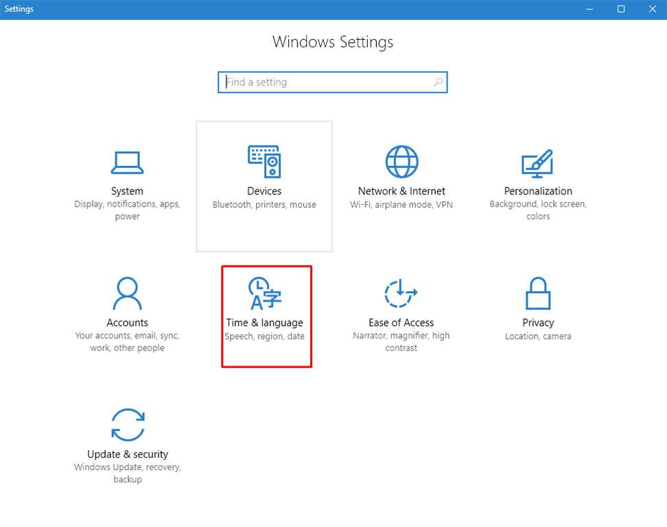Select the Update & security label
This screenshot has height=527, width=667.
click(x=128, y=454)
